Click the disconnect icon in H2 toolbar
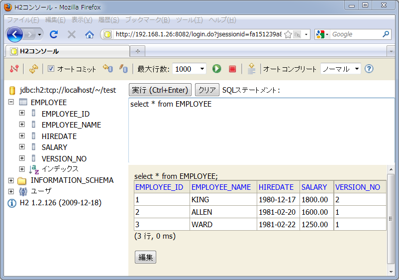Screen dimensions: 399x280 coord(14,69)
